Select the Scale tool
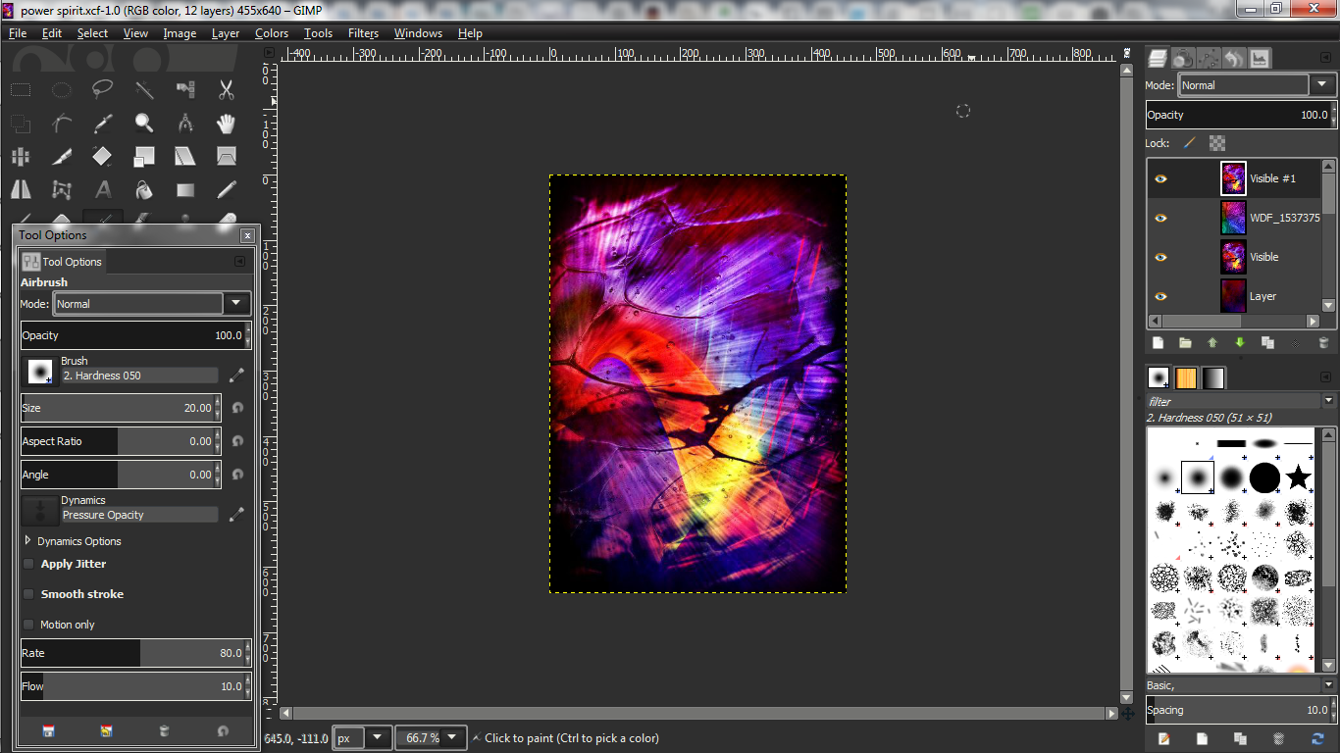Viewport: 1340px width, 753px height. (144, 156)
